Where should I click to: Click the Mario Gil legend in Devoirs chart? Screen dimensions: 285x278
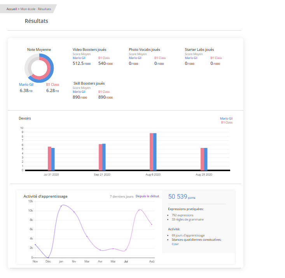click(226, 118)
